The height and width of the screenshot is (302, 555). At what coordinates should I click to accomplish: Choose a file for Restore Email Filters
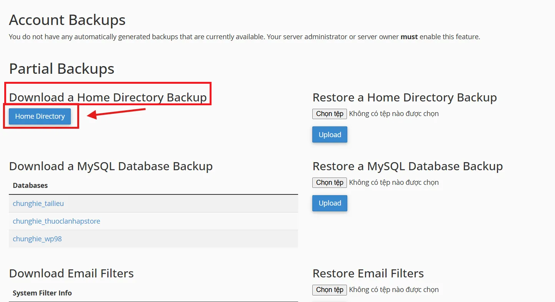click(x=330, y=290)
